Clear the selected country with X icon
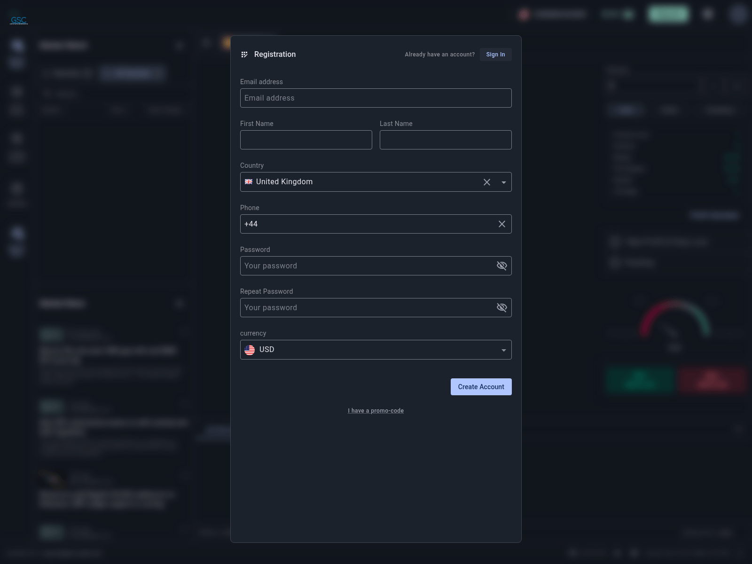 click(x=487, y=182)
